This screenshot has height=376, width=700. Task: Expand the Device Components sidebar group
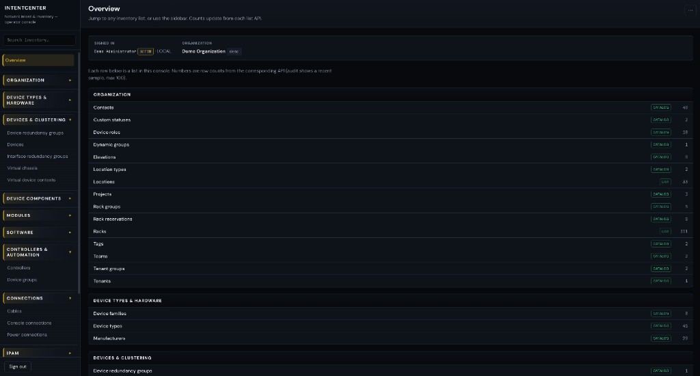tap(38, 198)
